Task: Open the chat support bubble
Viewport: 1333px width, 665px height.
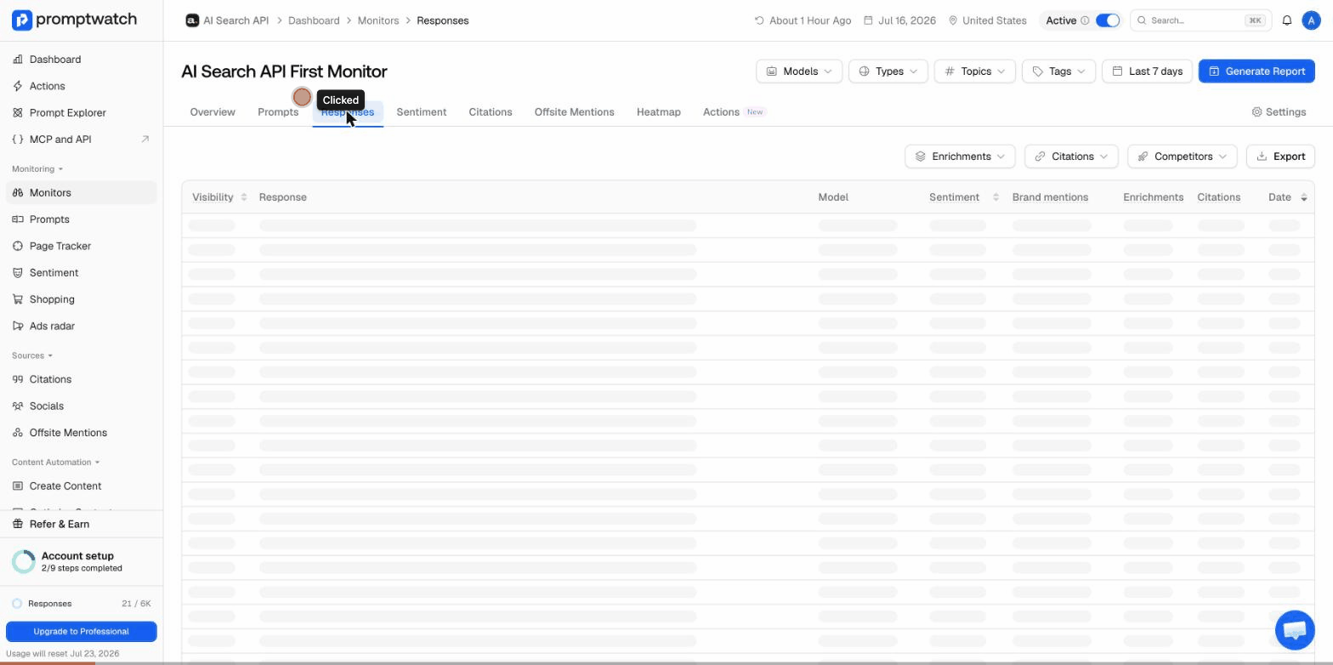Action: pos(1295,629)
